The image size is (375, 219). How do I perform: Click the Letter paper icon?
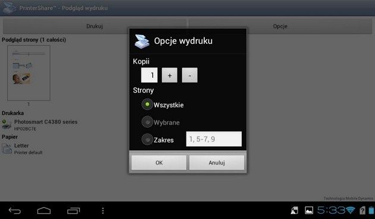[7, 148]
